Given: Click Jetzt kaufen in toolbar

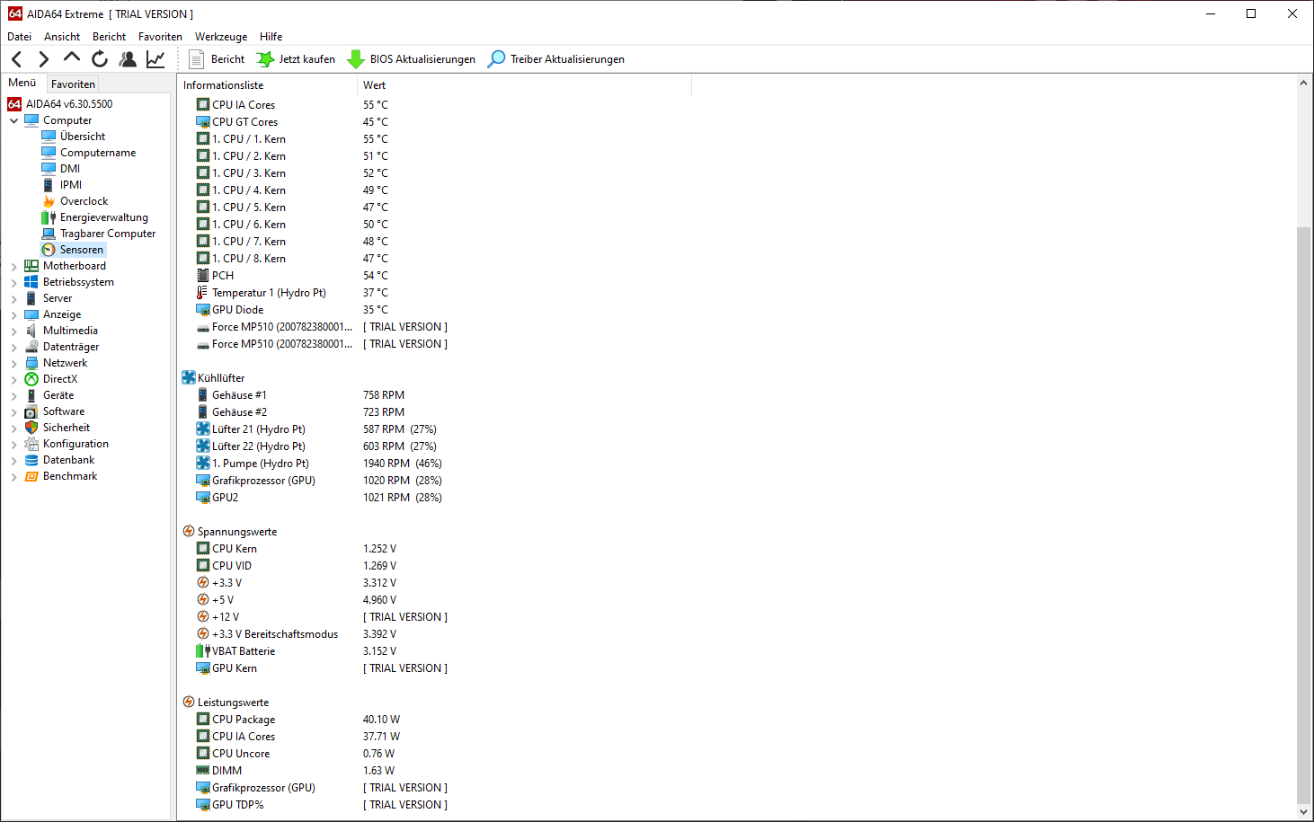Looking at the screenshot, I should tap(296, 59).
